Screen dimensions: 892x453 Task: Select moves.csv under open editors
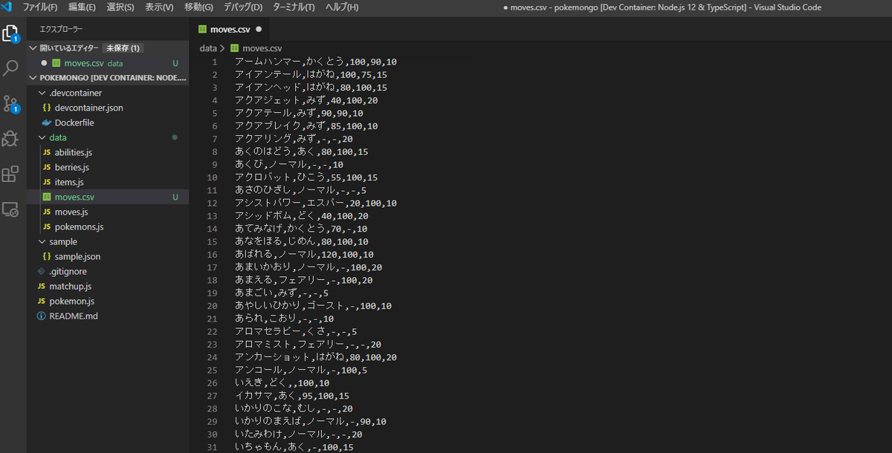108,63
